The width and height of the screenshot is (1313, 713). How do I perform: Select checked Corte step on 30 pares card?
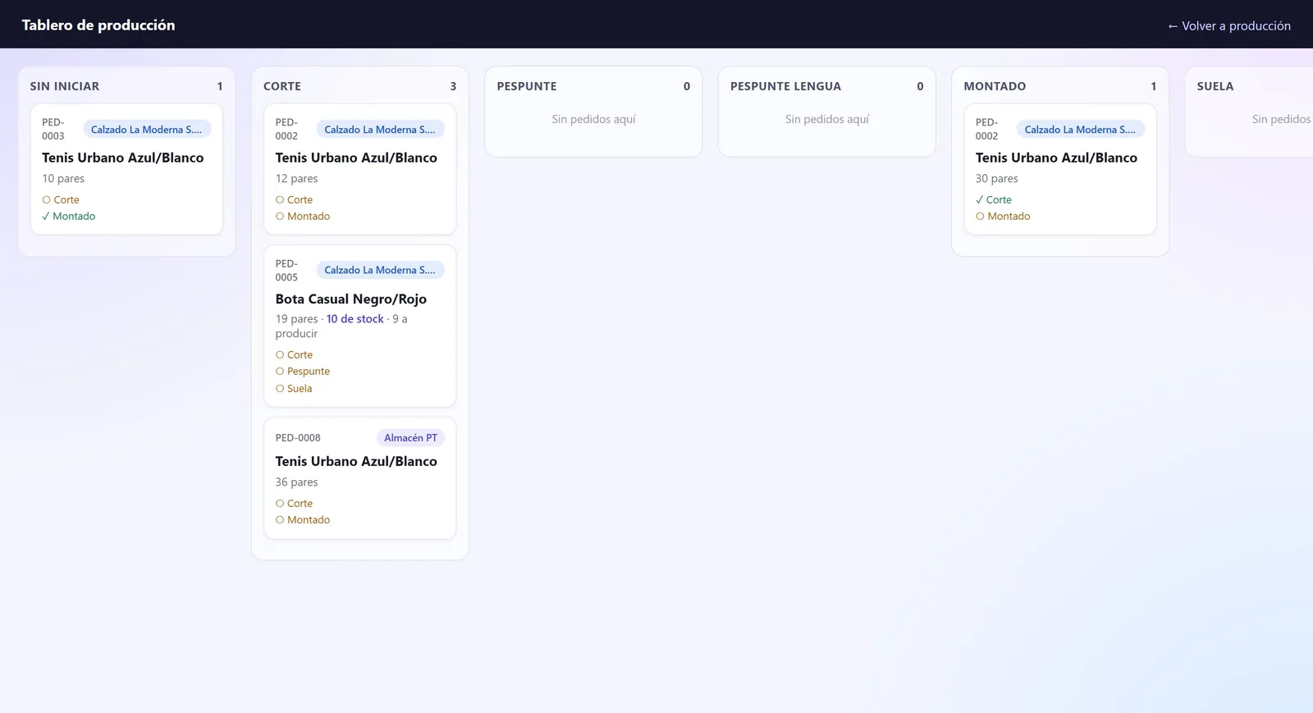coord(994,199)
